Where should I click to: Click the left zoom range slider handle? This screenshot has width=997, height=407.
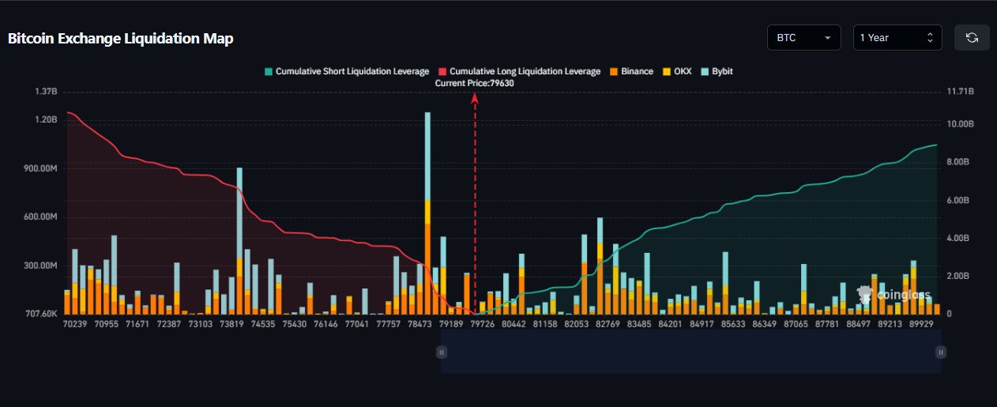coord(442,352)
